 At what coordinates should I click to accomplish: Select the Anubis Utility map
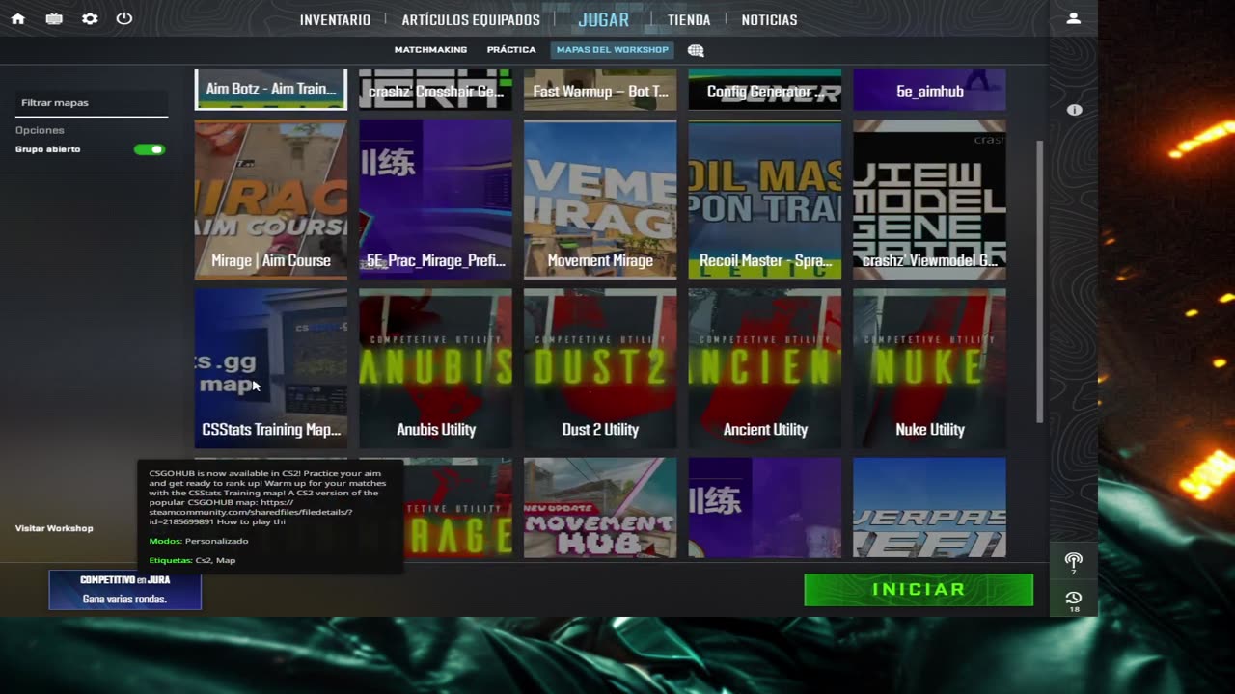click(436, 368)
